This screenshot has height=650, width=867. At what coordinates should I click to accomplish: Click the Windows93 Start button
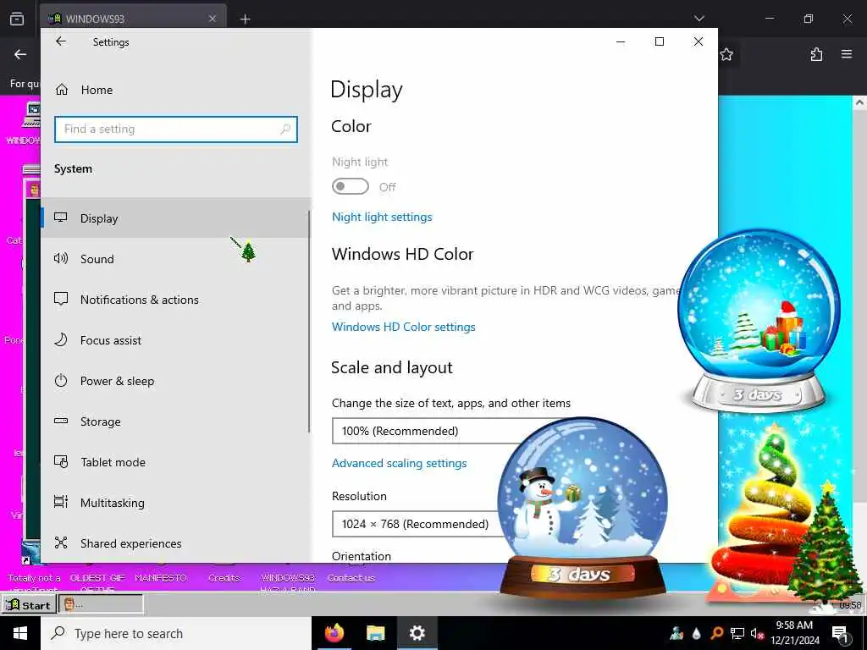click(29, 604)
